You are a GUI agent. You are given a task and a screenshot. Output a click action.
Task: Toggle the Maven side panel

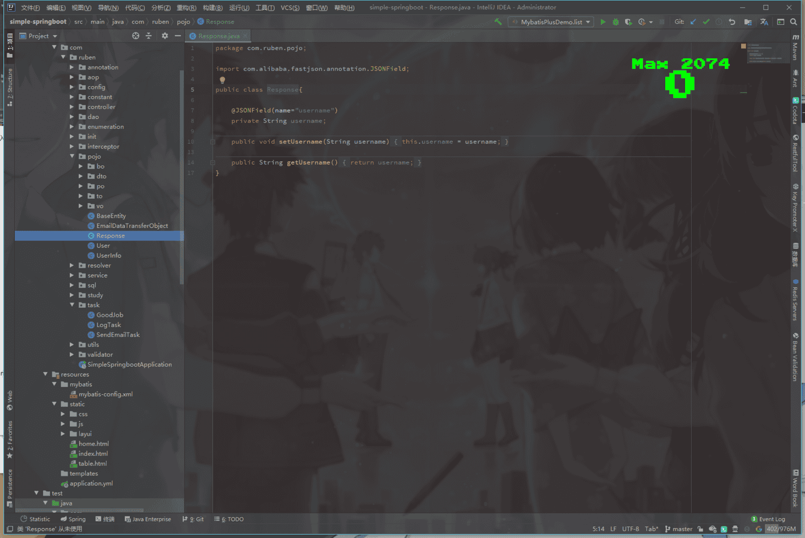pyautogui.click(x=795, y=48)
